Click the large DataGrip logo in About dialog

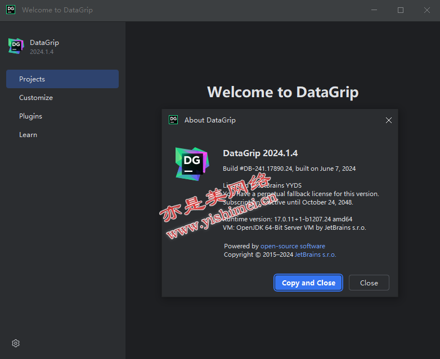click(x=192, y=164)
